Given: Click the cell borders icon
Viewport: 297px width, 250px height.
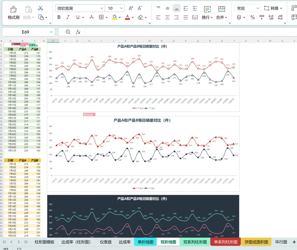Looking at the screenshot, I should pyautogui.click(x=101, y=17).
